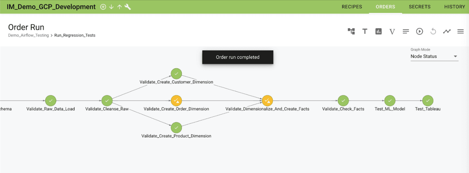Dismiss the 'Order run completed' notification

click(237, 57)
